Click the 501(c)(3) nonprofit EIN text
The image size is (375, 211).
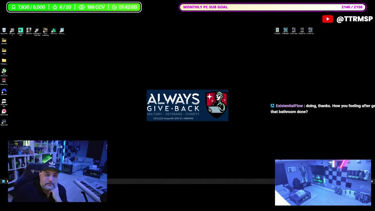click(173, 118)
